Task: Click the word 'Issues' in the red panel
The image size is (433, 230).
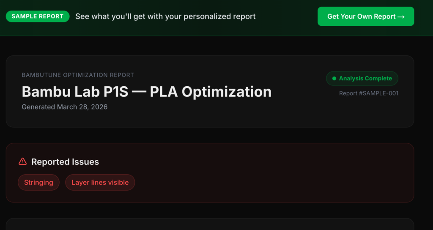Action: [x=85, y=162]
